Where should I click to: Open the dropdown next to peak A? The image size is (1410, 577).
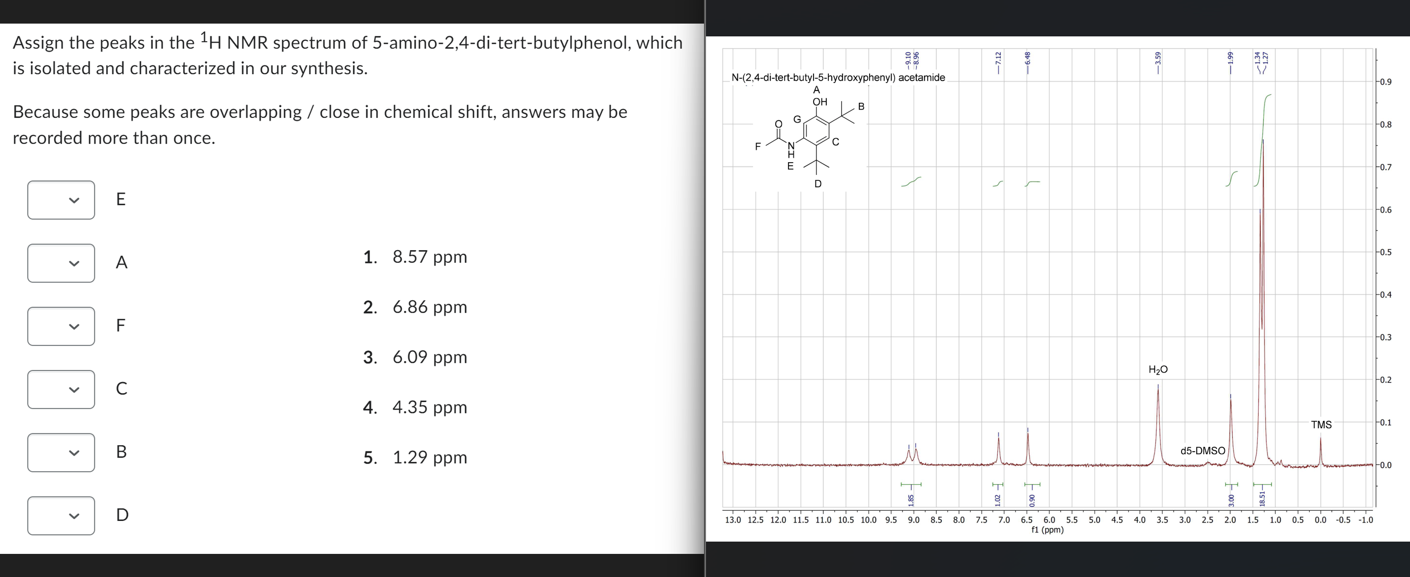[60, 263]
